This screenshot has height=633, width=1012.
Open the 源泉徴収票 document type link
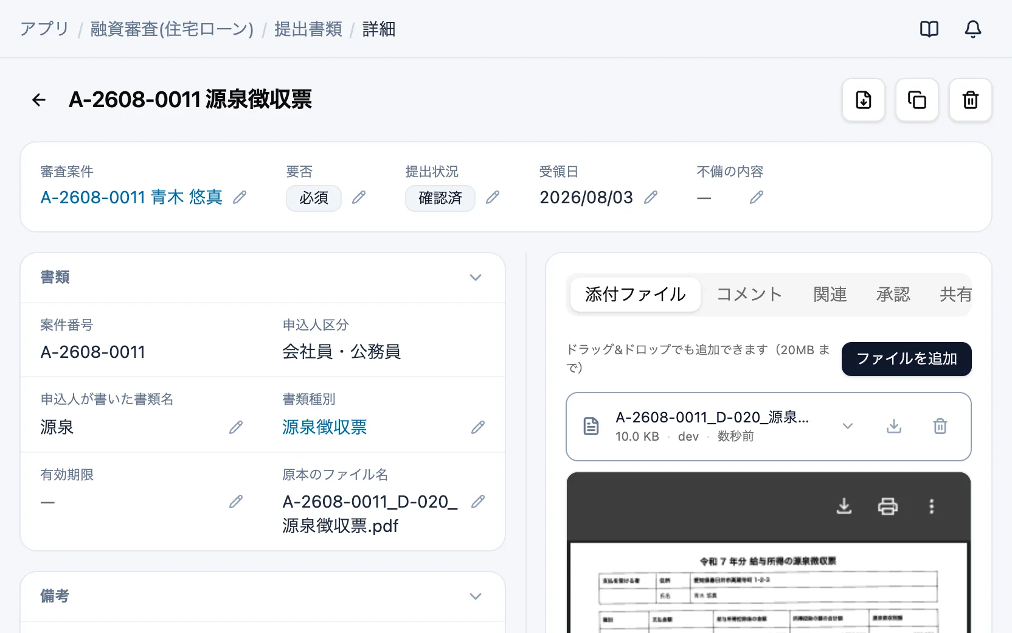325,427
